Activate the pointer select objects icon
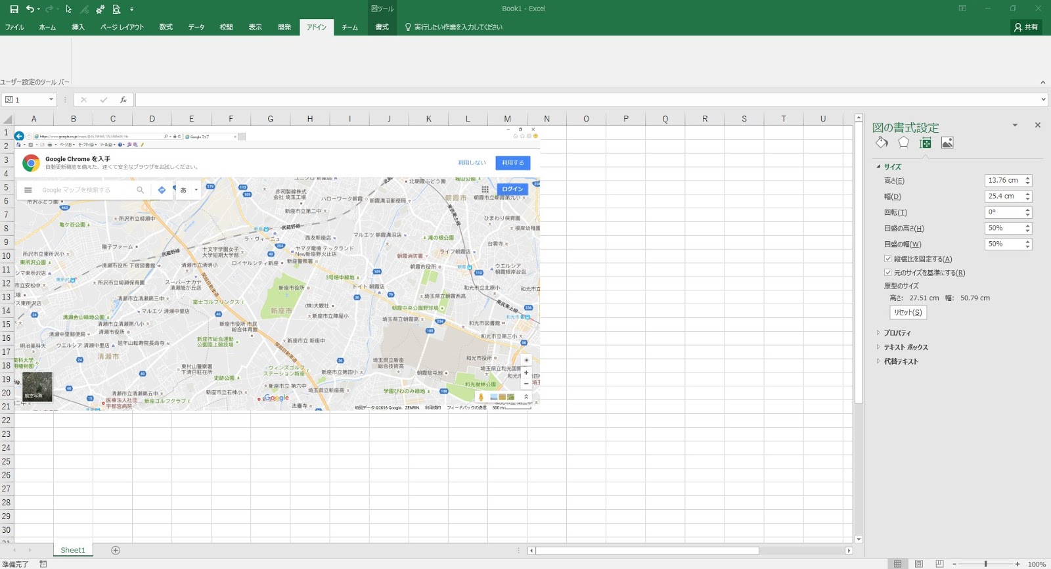 coord(68,9)
